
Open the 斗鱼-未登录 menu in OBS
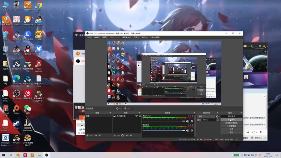pyautogui.click(x=155, y=38)
